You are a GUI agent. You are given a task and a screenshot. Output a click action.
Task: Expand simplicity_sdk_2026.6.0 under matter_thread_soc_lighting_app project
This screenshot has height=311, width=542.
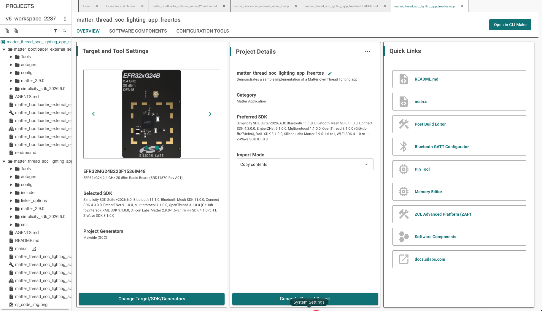11,217
